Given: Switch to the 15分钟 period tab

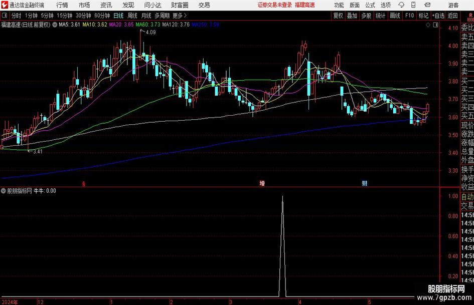Looking at the screenshot, I should coord(65,16).
